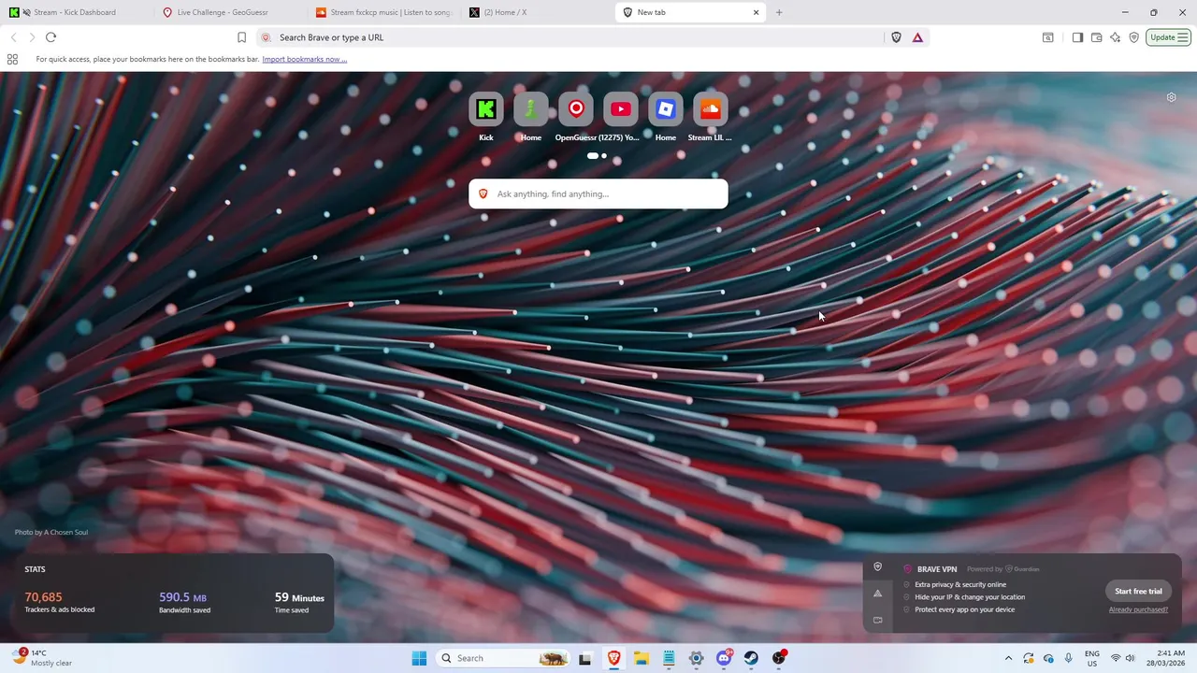Switch to second page of top sites
Image resolution: width=1197 pixels, height=673 pixels.
coord(604,156)
